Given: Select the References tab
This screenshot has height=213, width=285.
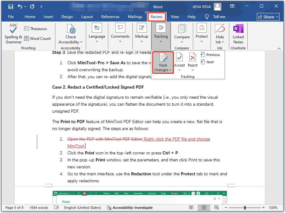Looking at the screenshot, I should 110,17.
